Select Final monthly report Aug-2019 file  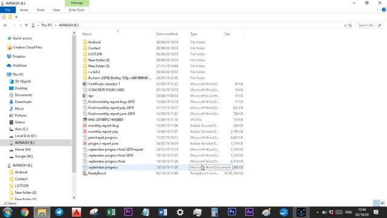[x=111, y=102]
